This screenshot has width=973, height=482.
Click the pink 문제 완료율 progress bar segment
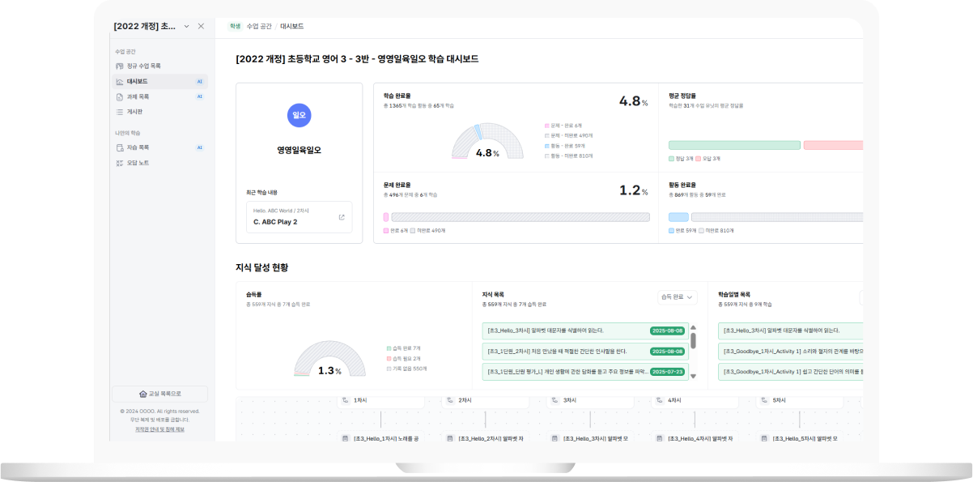click(386, 217)
